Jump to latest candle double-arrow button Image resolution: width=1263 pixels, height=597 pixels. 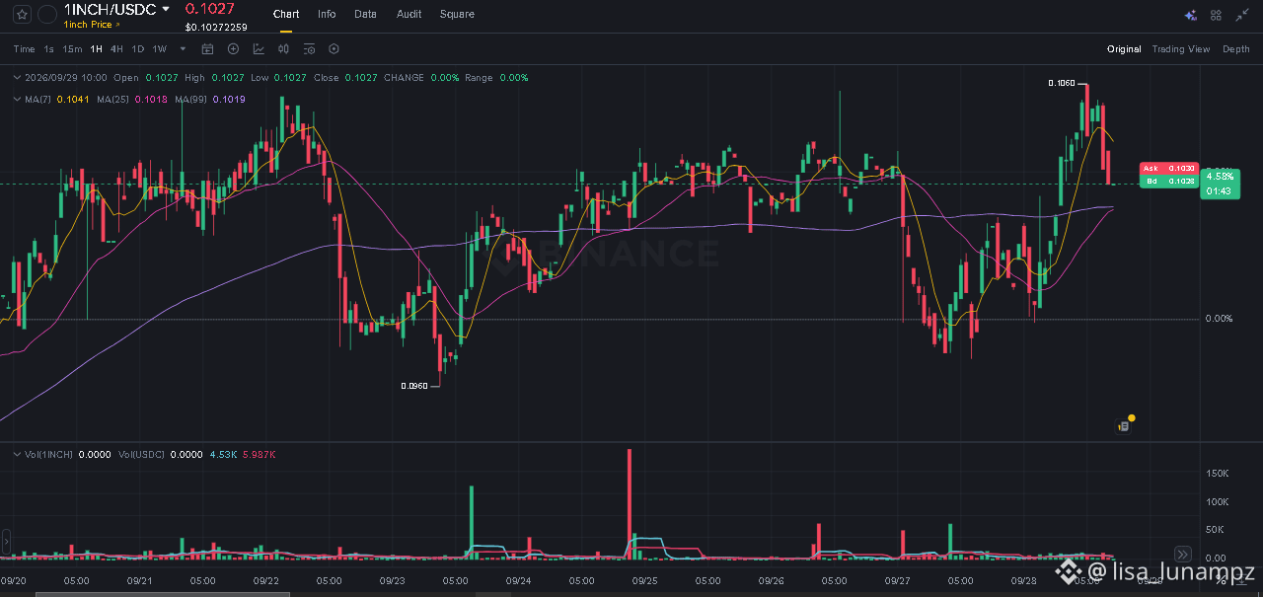click(1183, 555)
